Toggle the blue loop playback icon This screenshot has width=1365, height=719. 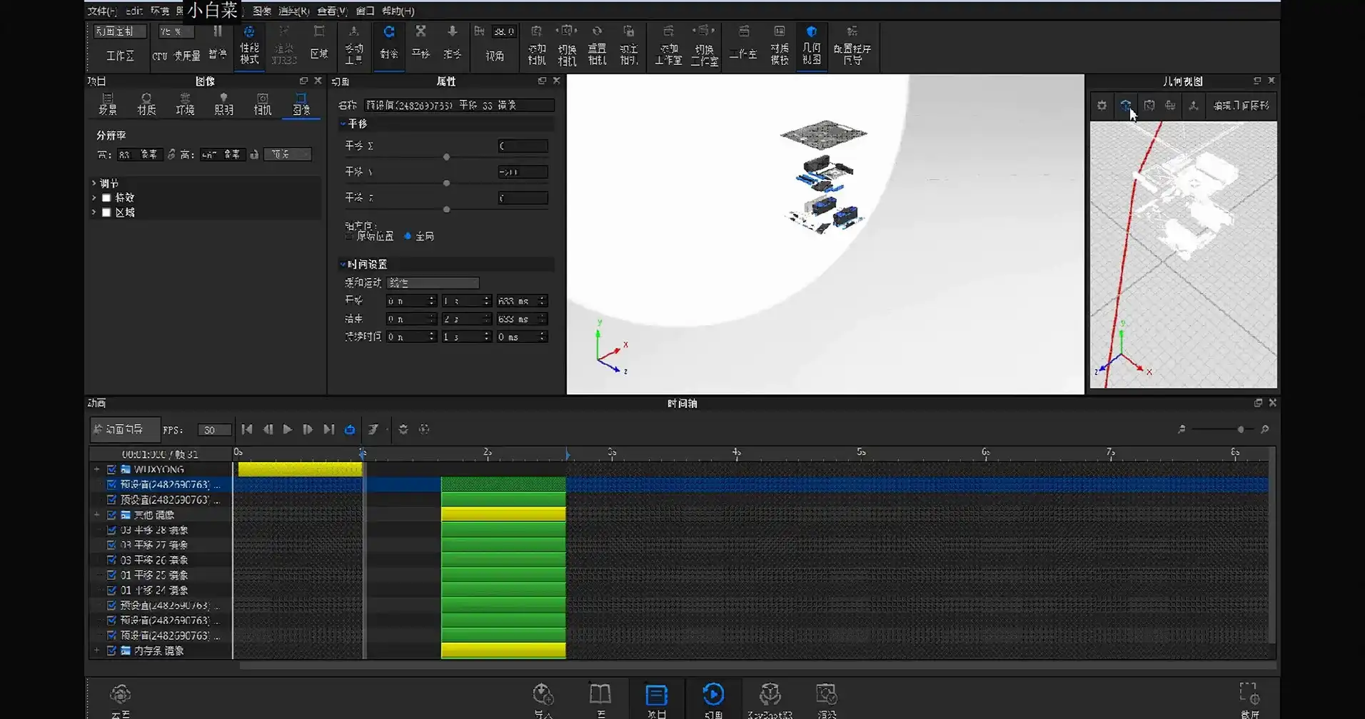click(350, 429)
